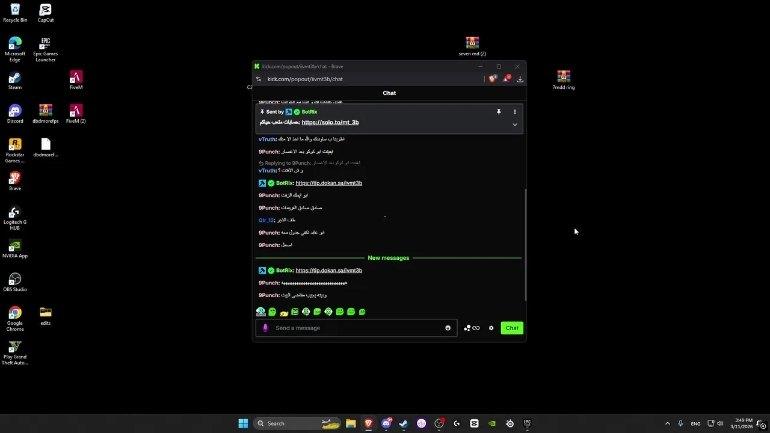The image size is (770, 433).
Task: Select Play Grand Theft Auto shortcut
Action: 15,353
